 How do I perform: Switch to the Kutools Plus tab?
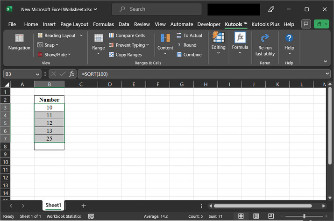(x=266, y=24)
